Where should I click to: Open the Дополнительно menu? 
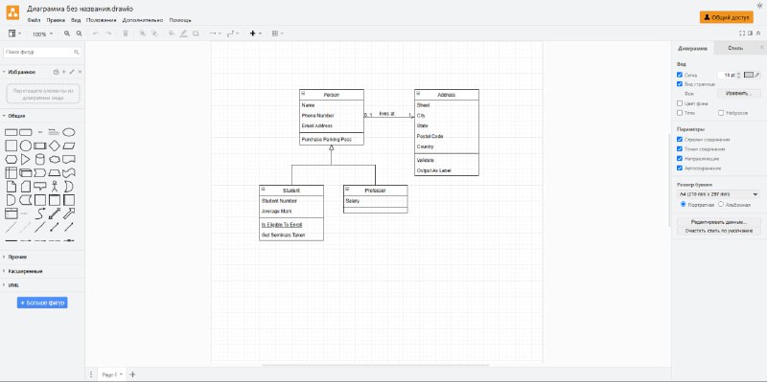[143, 20]
